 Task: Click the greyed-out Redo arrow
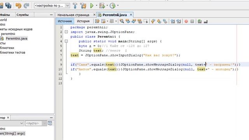click(26, 6)
